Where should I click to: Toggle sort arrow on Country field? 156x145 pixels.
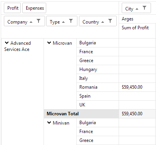(x=102, y=22)
